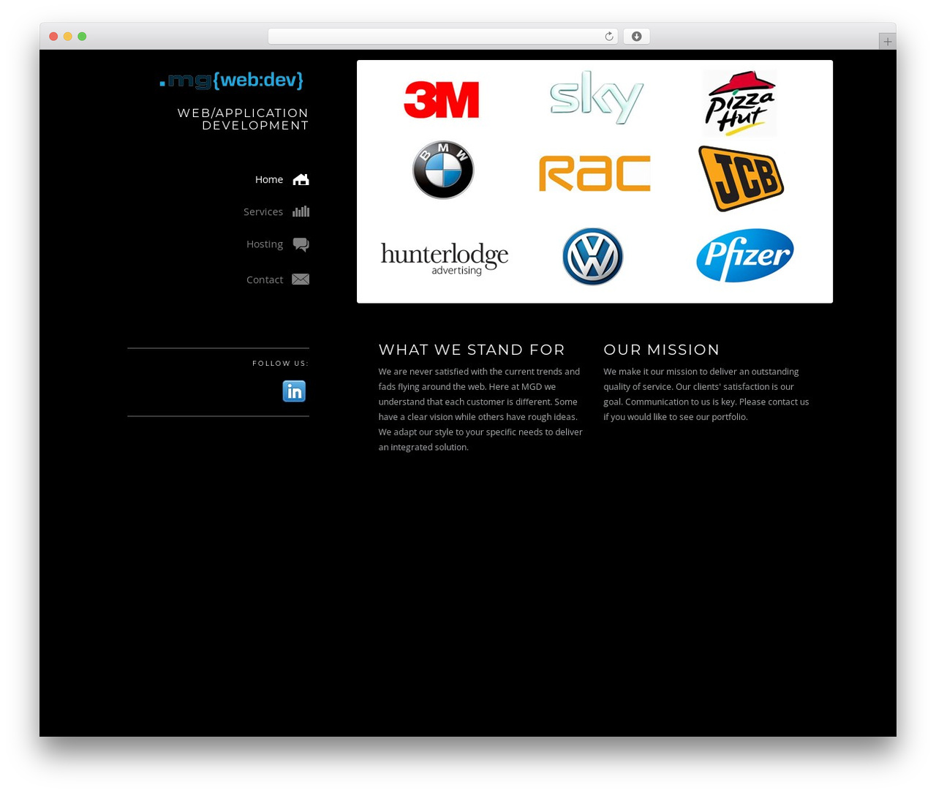This screenshot has width=936, height=793.
Task: Click the JCB logo
Action: [741, 178]
